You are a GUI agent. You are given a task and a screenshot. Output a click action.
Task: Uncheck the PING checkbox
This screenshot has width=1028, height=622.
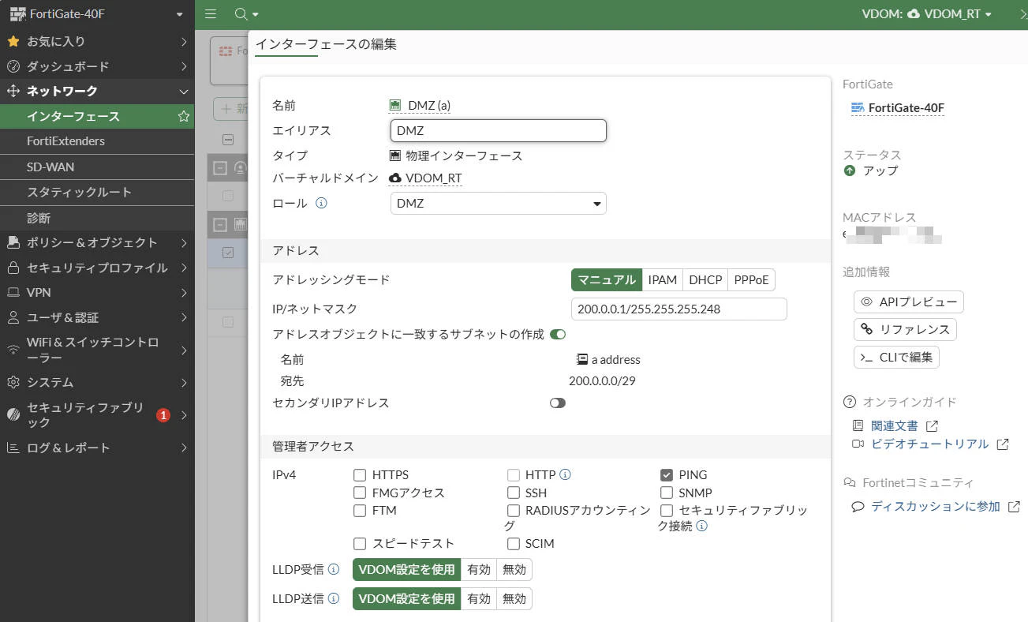(666, 475)
